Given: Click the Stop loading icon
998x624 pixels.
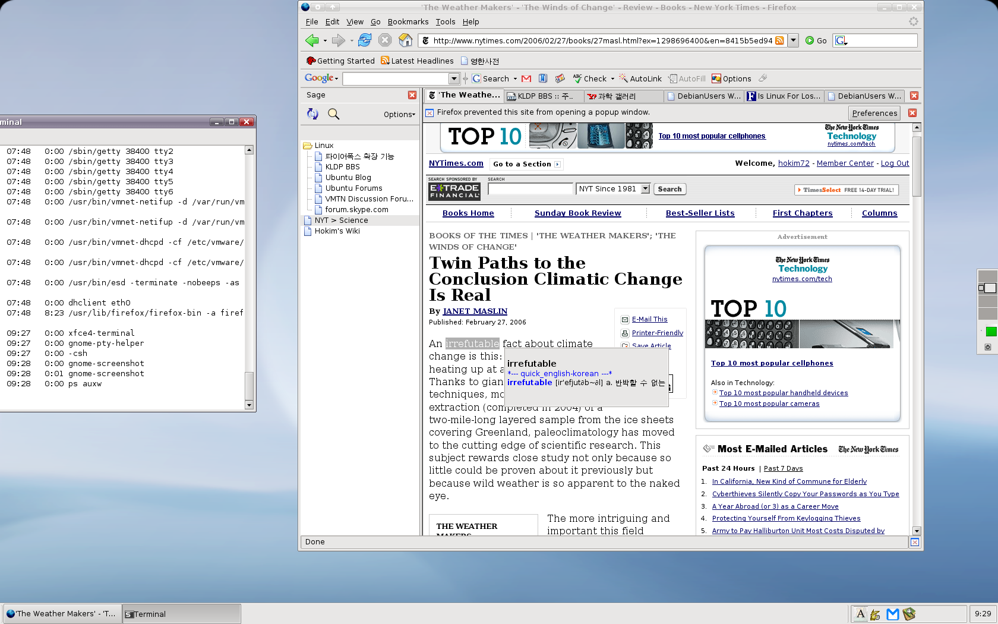Looking at the screenshot, I should (x=385, y=40).
